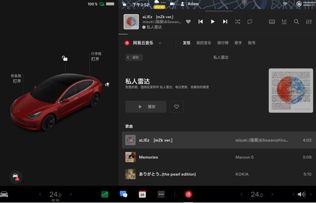
Task: Tap the unlock padlock above the car
Action: point(65,58)
